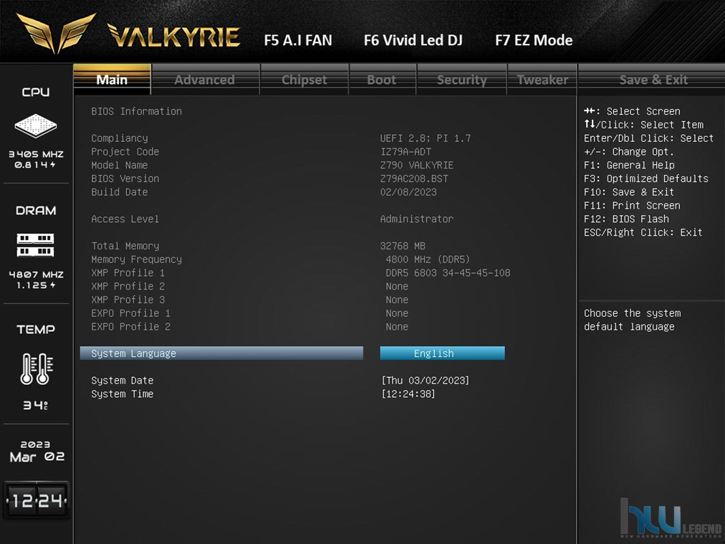Click the UEFI 2.8; PI 1.7 value
Image resolution: width=725 pixels, height=544 pixels.
(426, 138)
